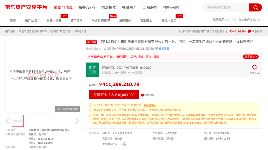Open the 金融资产 tab

[x=129, y=7]
